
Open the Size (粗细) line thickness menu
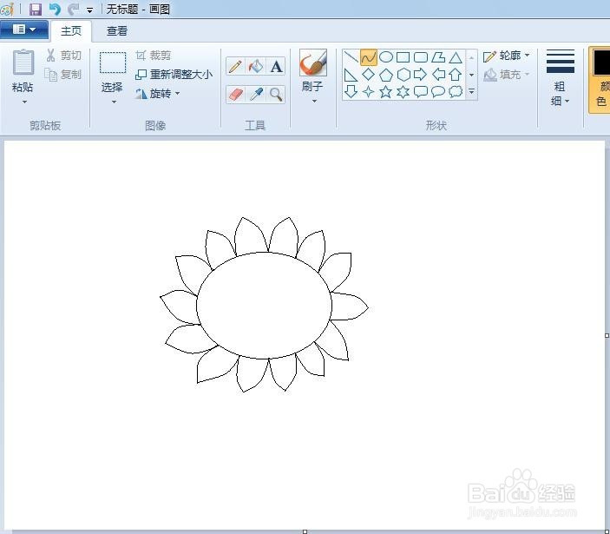click(x=561, y=78)
